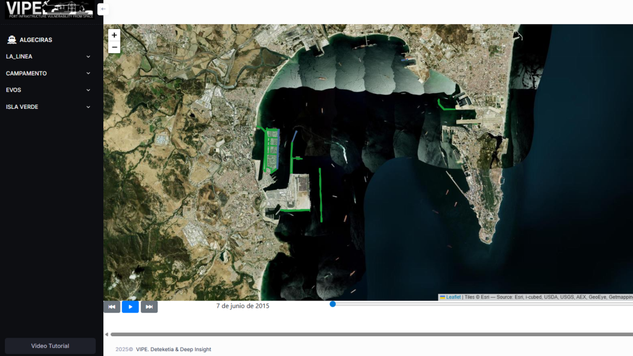Select the ISLA VERDE menu item
633x356 pixels.
[x=22, y=107]
